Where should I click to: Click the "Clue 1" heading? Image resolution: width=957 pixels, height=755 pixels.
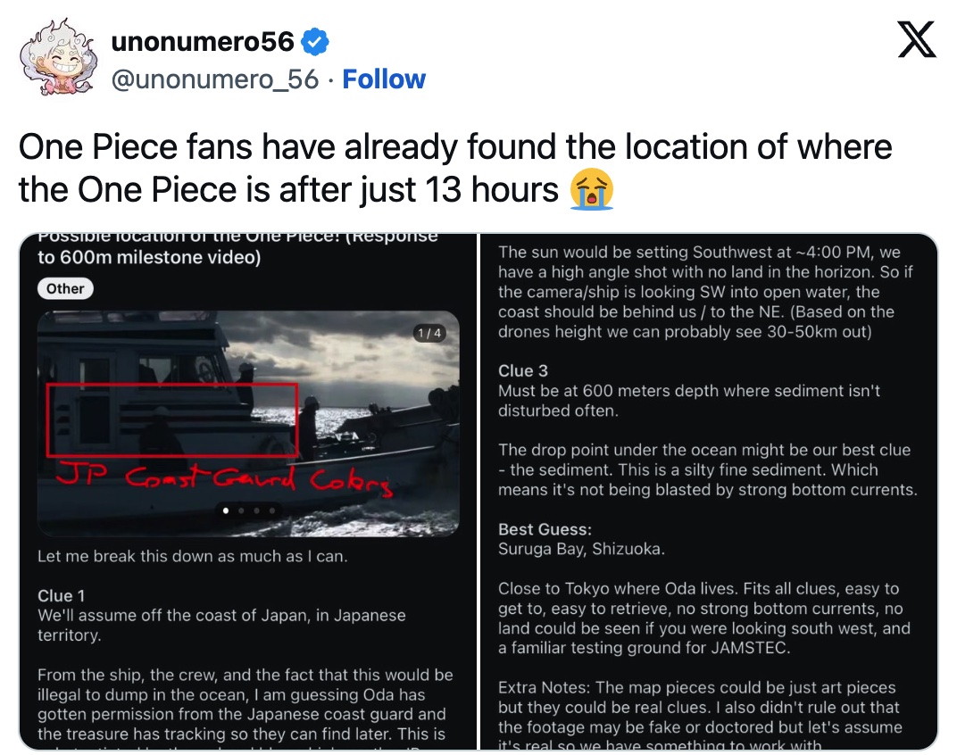coord(61,596)
